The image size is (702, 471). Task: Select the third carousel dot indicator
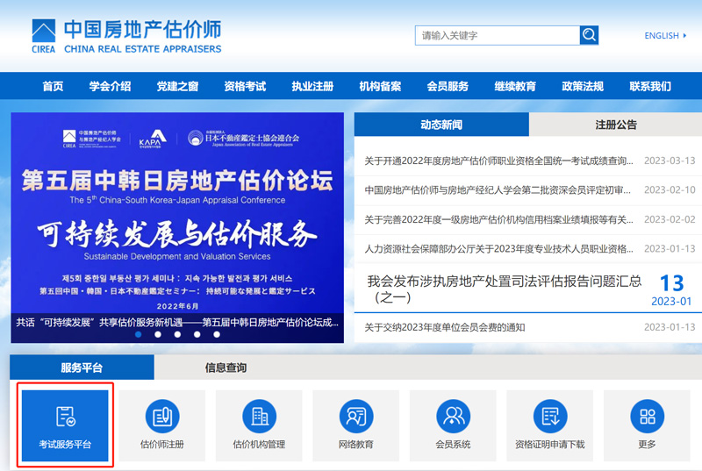click(177, 334)
